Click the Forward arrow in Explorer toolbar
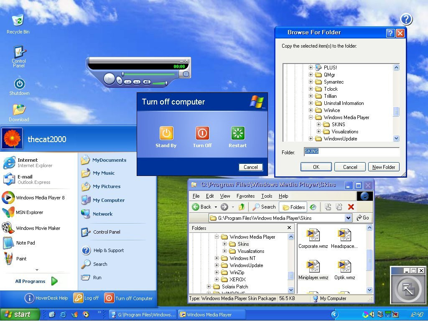428x321 pixels. click(224, 207)
